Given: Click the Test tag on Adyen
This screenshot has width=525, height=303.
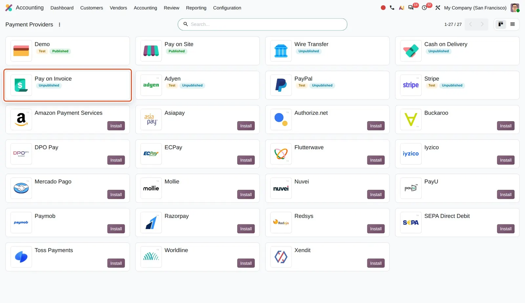Looking at the screenshot, I should click(x=172, y=85).
